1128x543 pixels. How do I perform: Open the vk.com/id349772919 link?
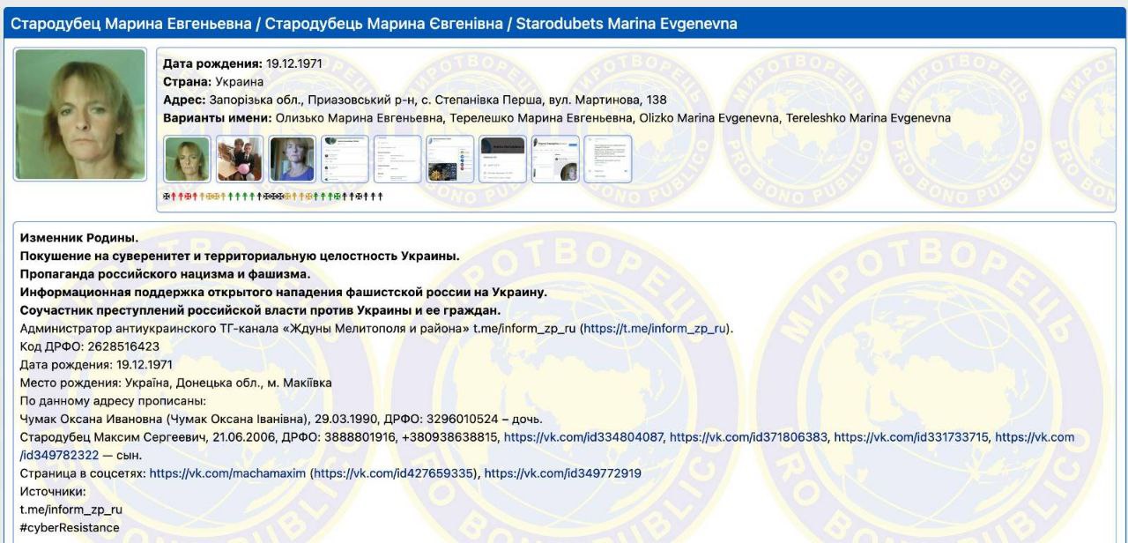pos(562,473)
